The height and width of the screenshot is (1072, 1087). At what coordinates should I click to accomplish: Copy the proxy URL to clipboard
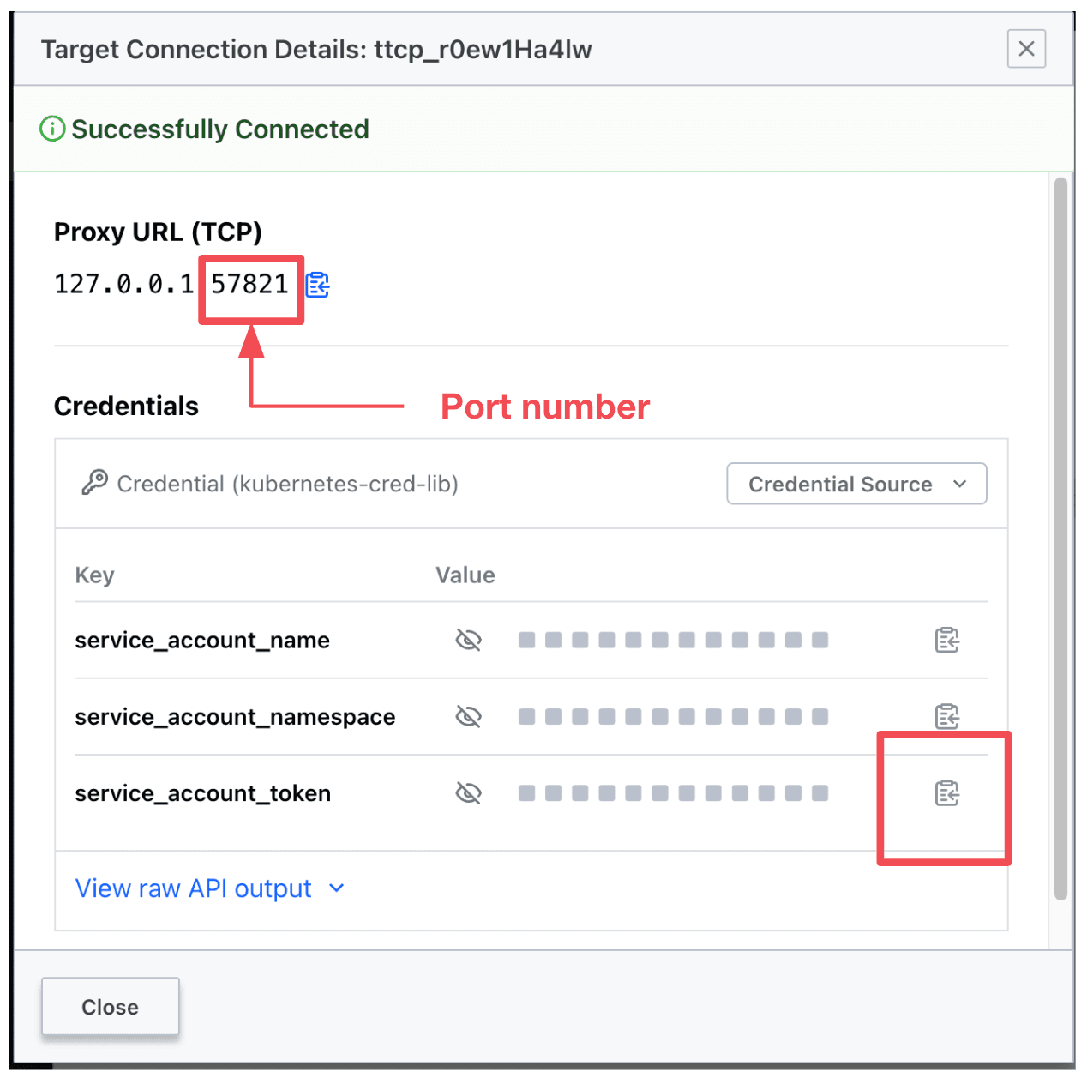click(x=318, y=285)
